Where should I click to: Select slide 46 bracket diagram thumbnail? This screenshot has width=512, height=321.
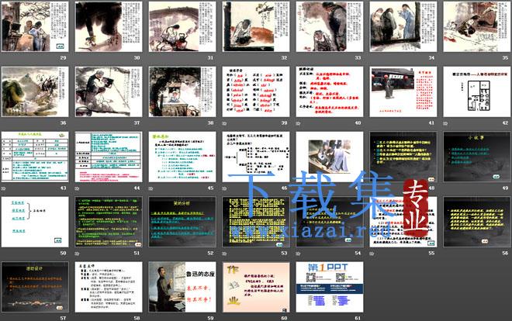[x=256, y=157]
